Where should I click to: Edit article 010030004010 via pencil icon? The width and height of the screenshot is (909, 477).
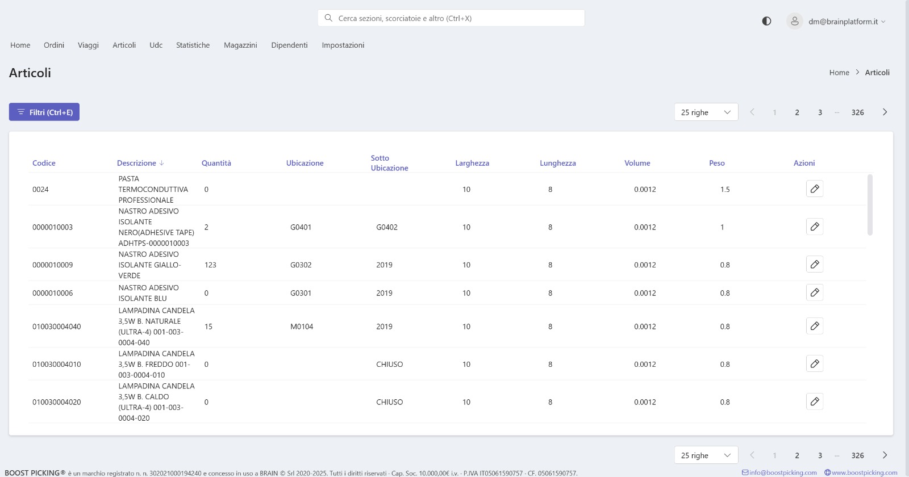[x=814, y=363]
